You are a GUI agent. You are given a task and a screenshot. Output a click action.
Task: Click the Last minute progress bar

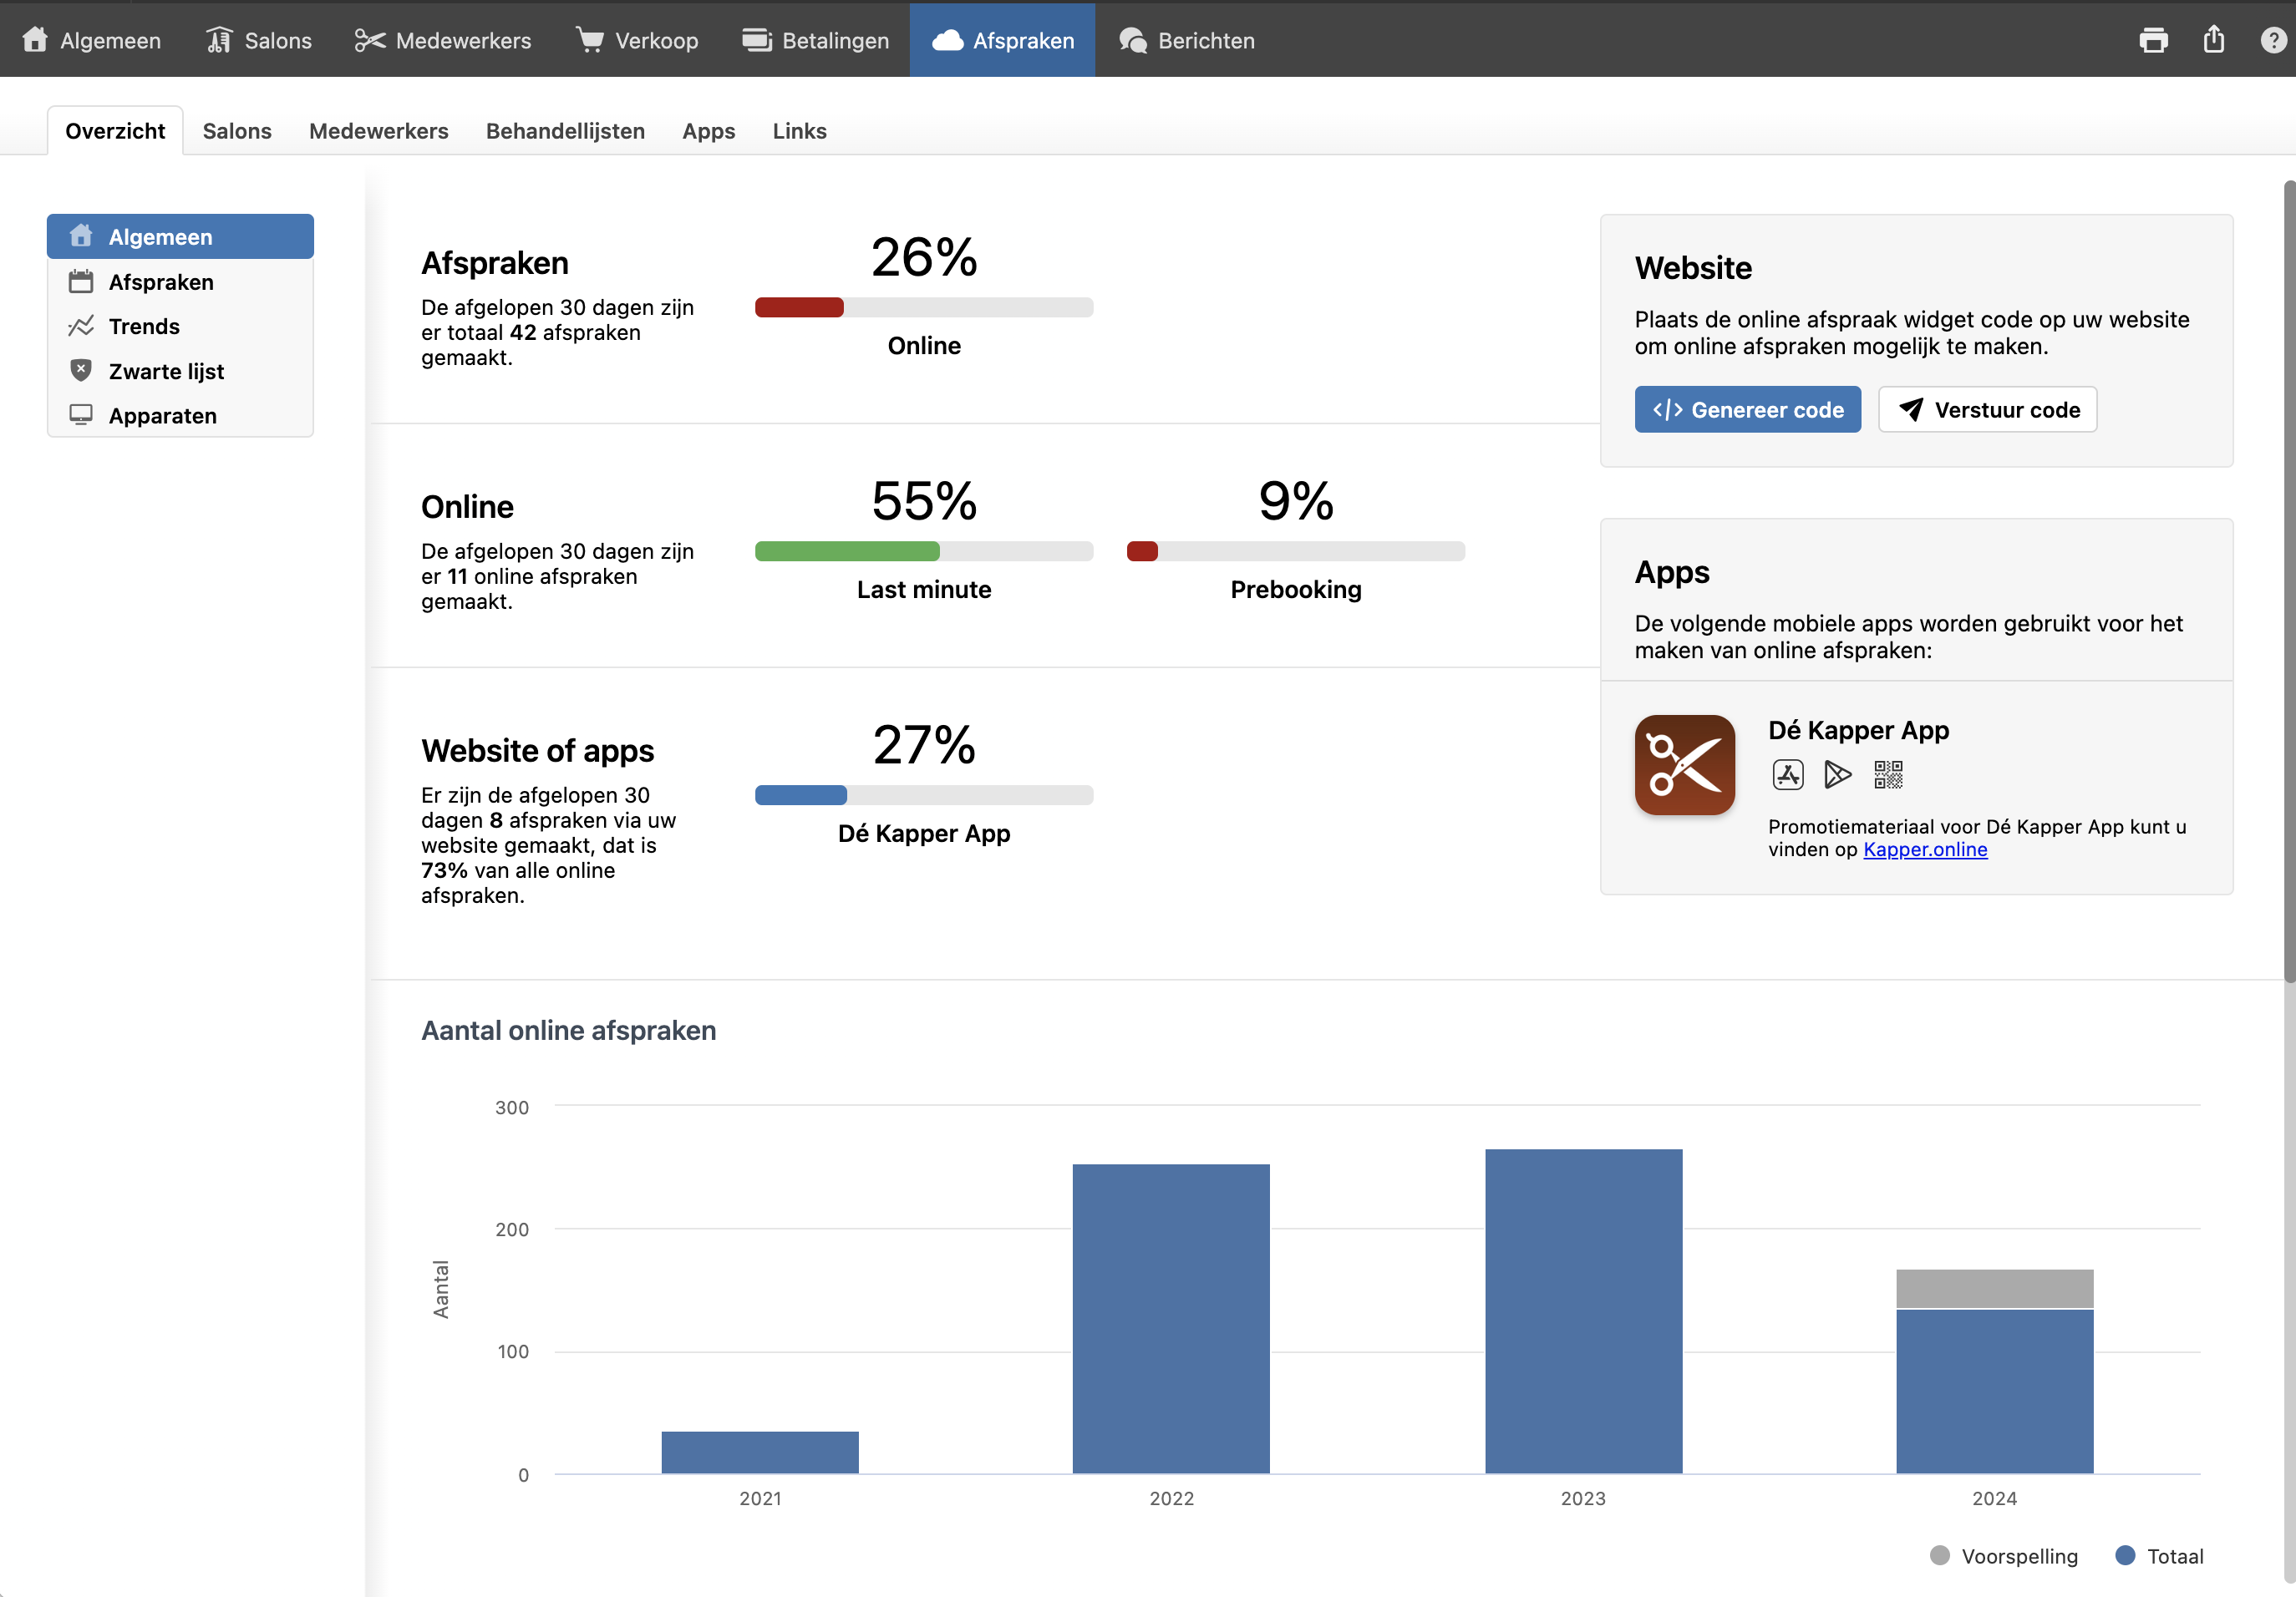[x=923, y=551]
